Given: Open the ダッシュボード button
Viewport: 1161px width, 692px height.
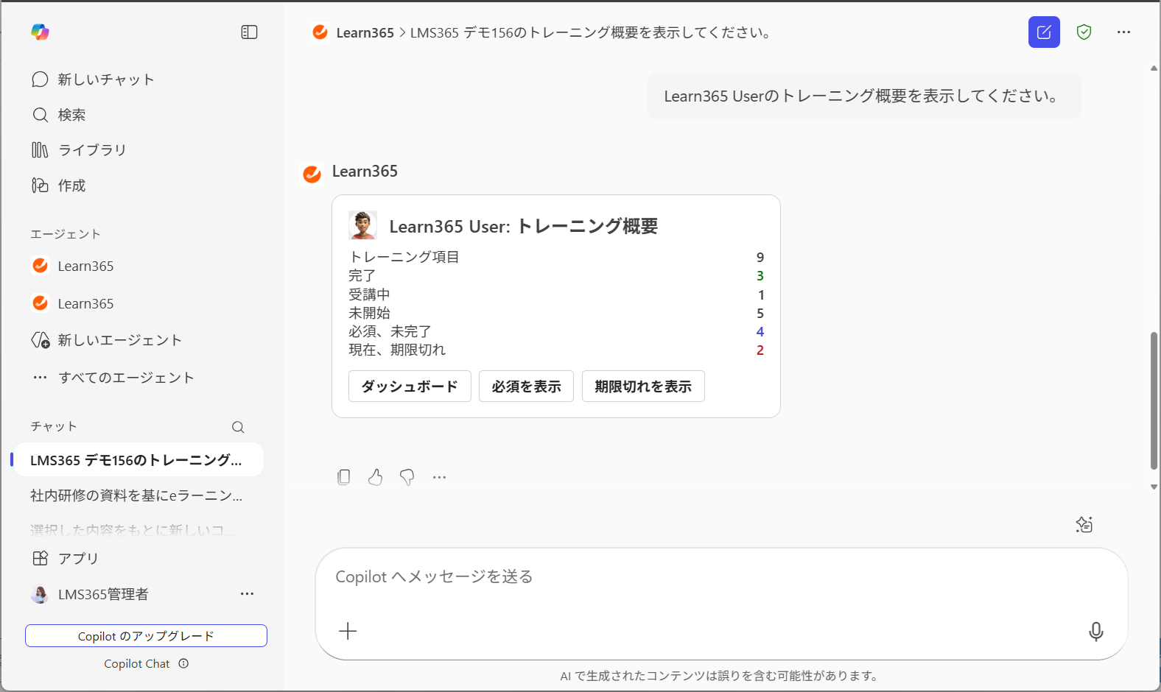Looking at the screenshot, I should pyautogui.click(x=410, y=386).
